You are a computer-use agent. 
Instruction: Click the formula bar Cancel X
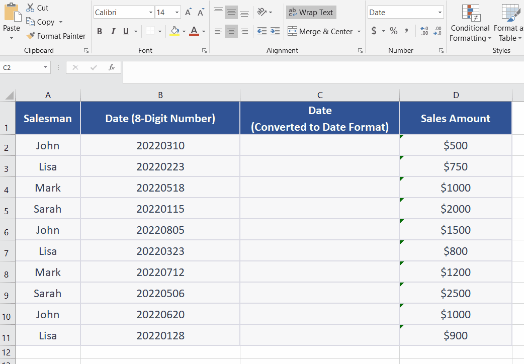[75, 67]
